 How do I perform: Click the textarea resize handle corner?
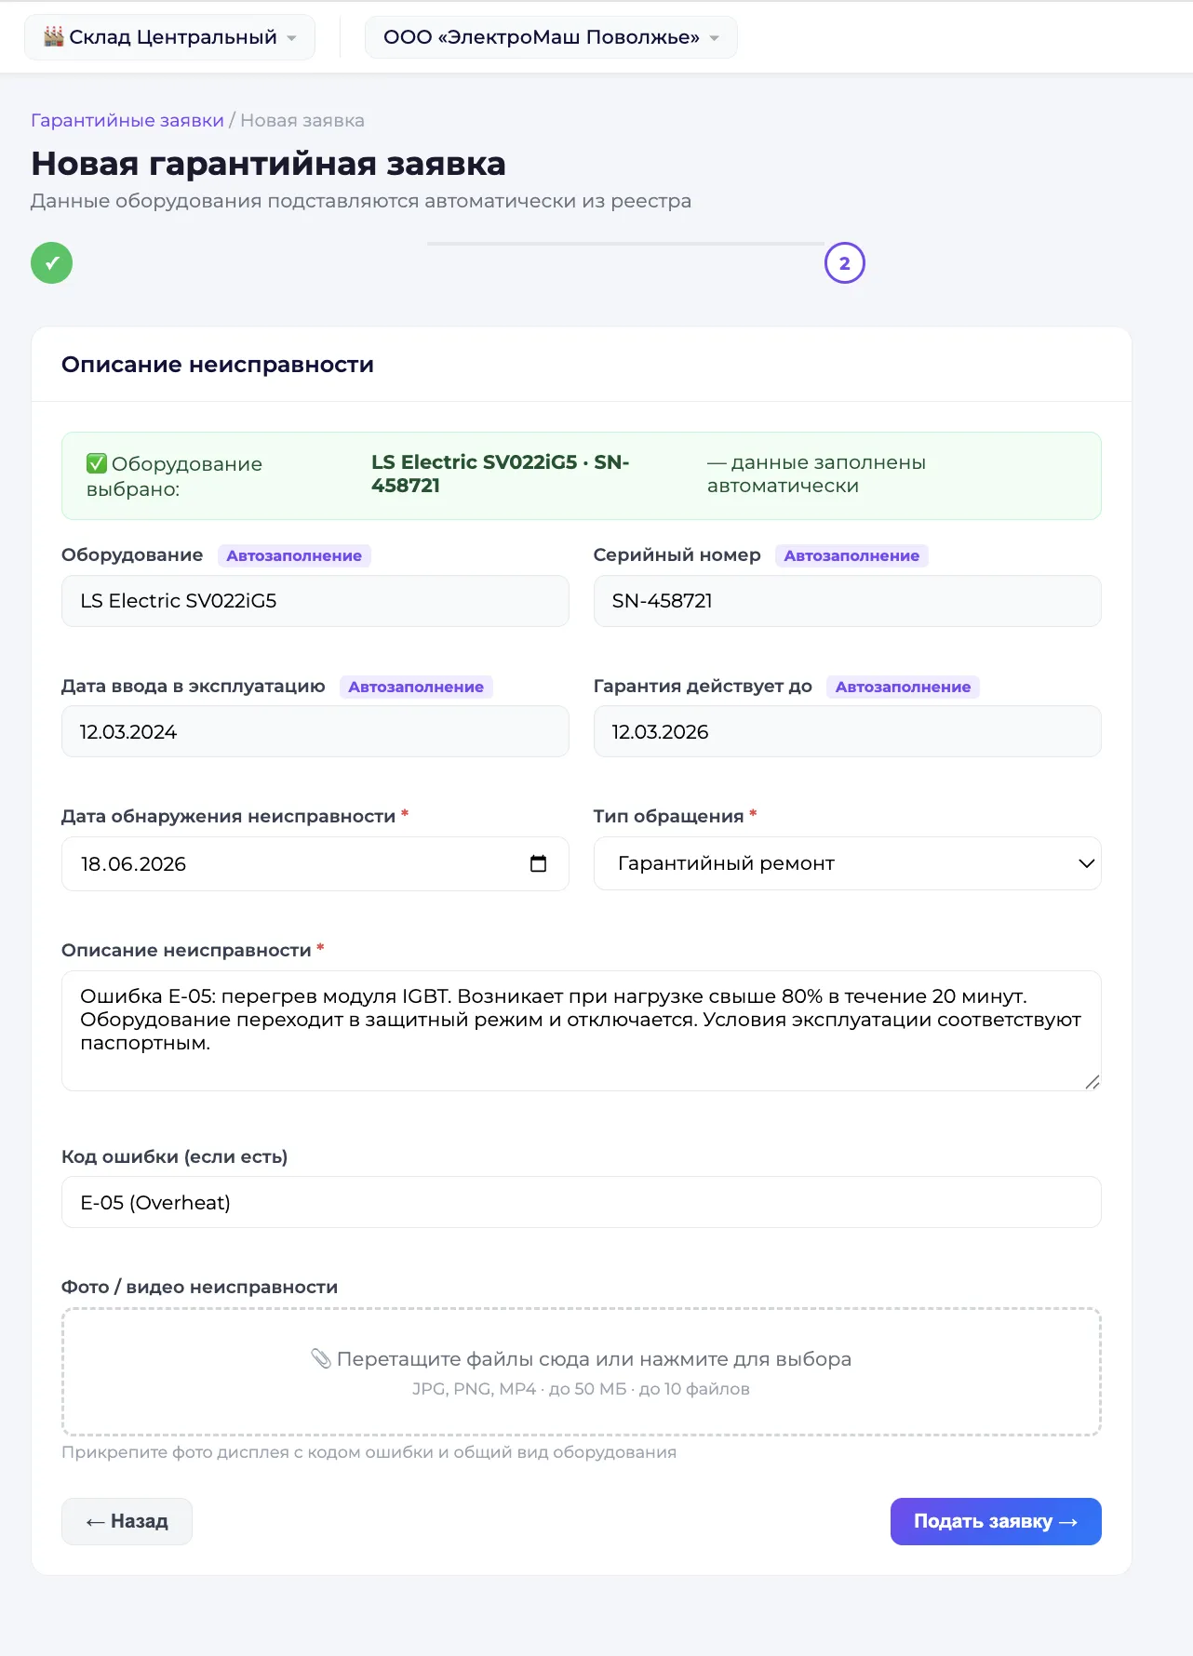pyautogui.click(x=1092, y=1082)
